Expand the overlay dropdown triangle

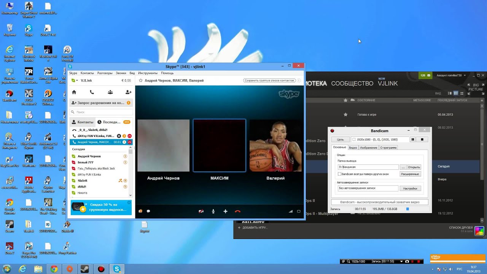coord(401,261)
